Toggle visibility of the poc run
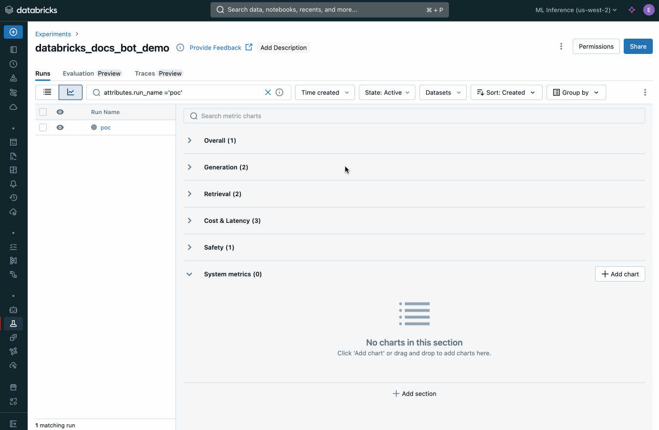The width and height of the screenshot is (659, 430). (60, 127)
